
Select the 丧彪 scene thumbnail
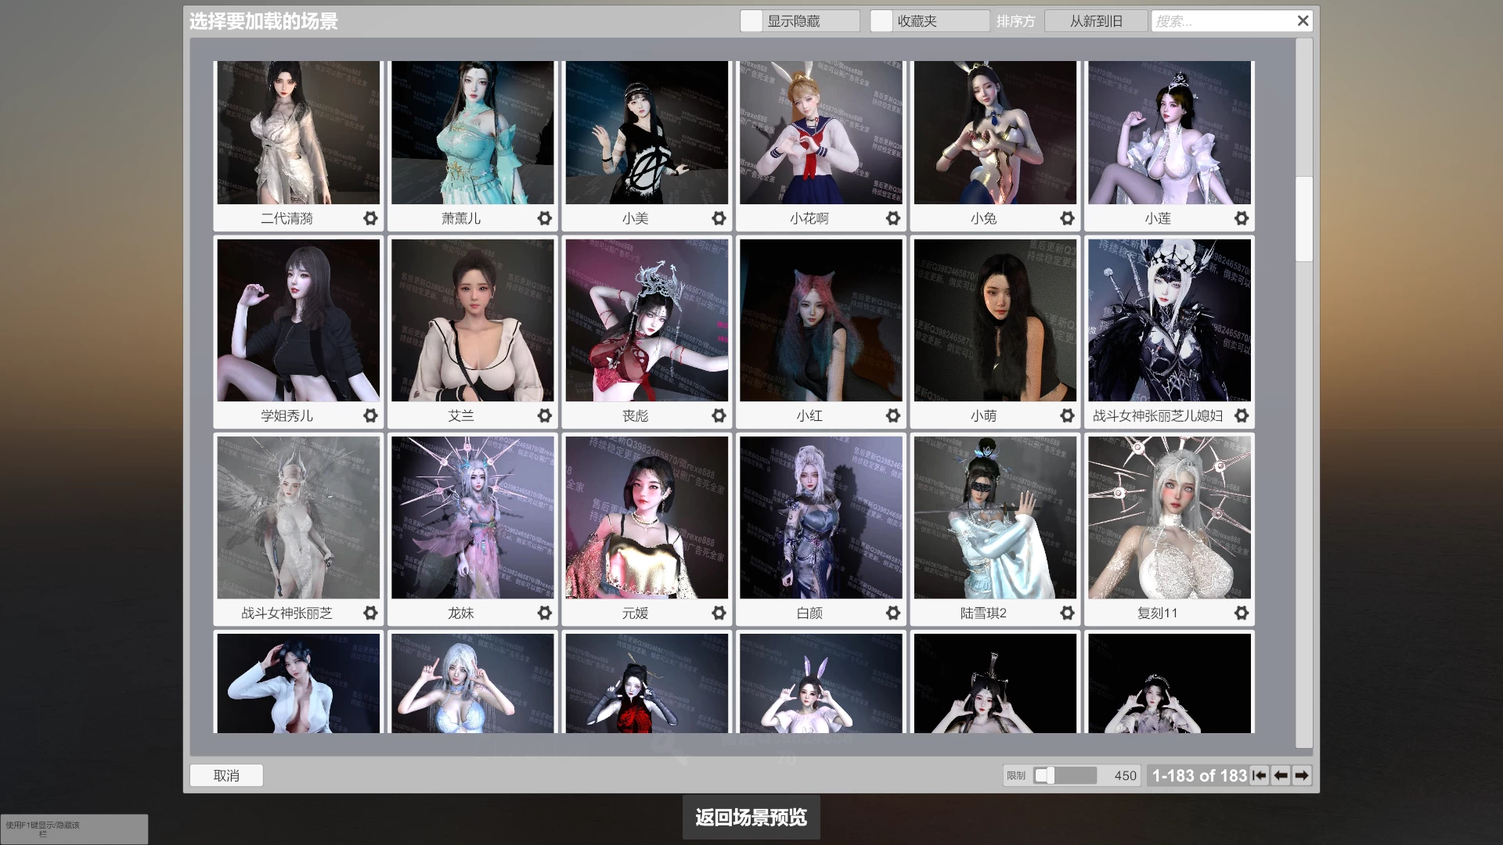(647, 321)
